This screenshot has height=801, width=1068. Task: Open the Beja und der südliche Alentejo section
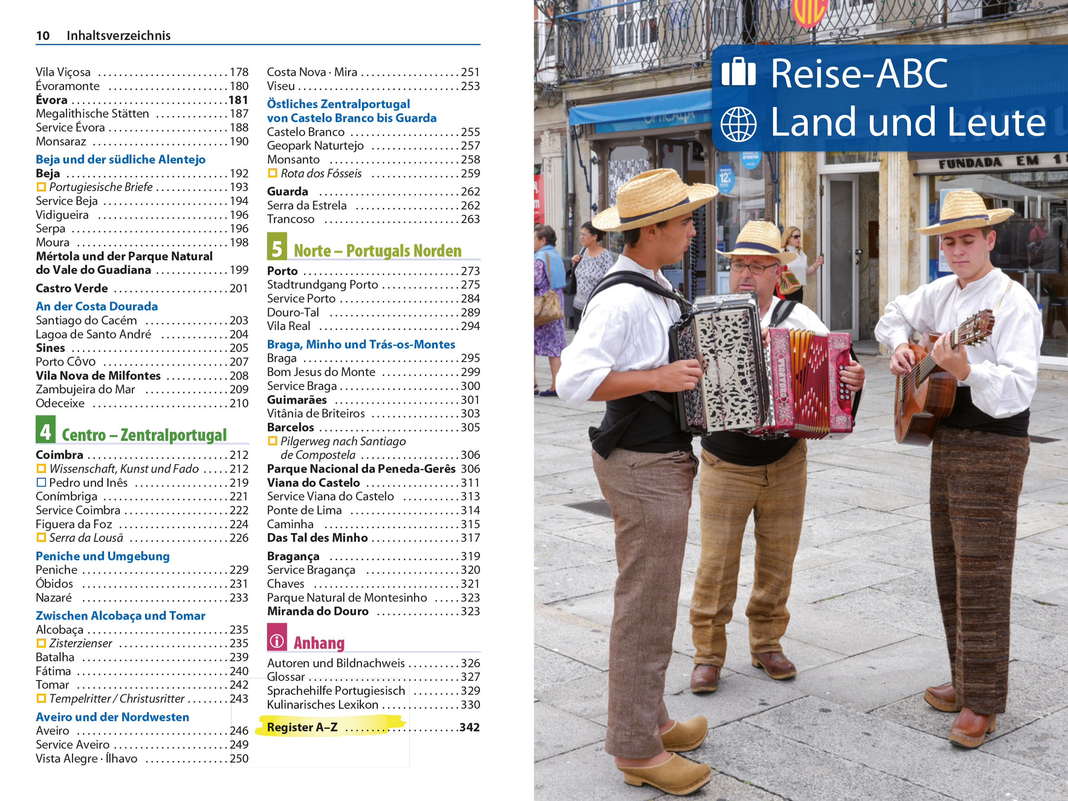(120, 159)
